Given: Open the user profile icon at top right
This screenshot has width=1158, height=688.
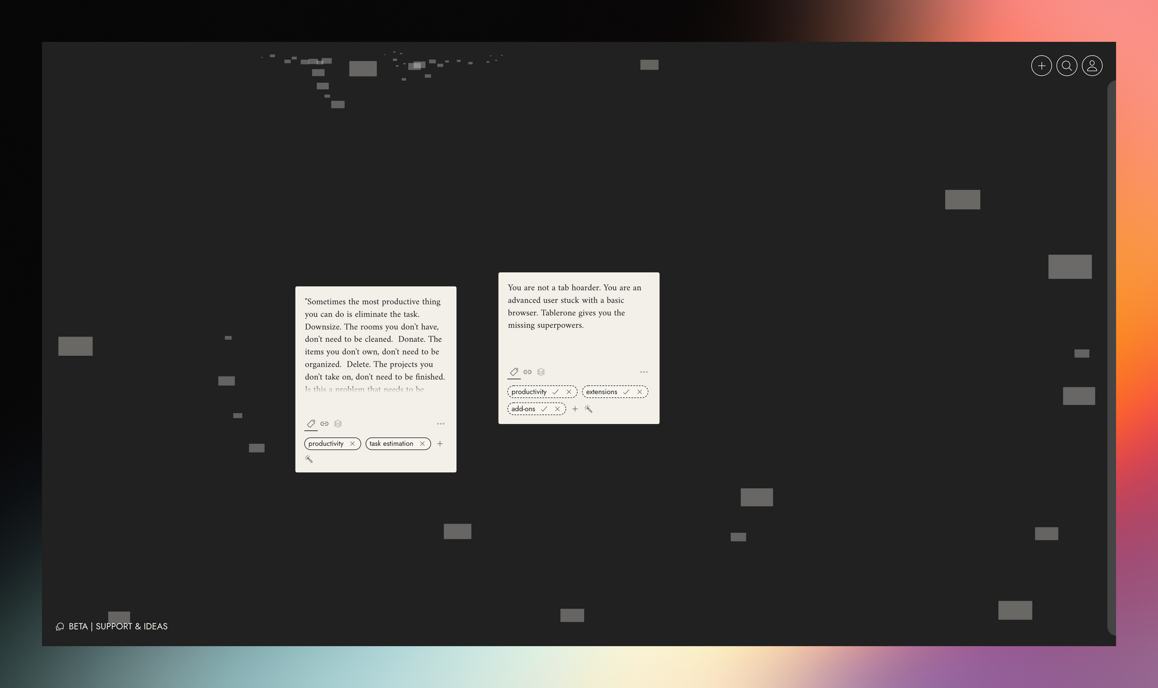Looking at the screenshot, I should click(x=1093, y=65).
